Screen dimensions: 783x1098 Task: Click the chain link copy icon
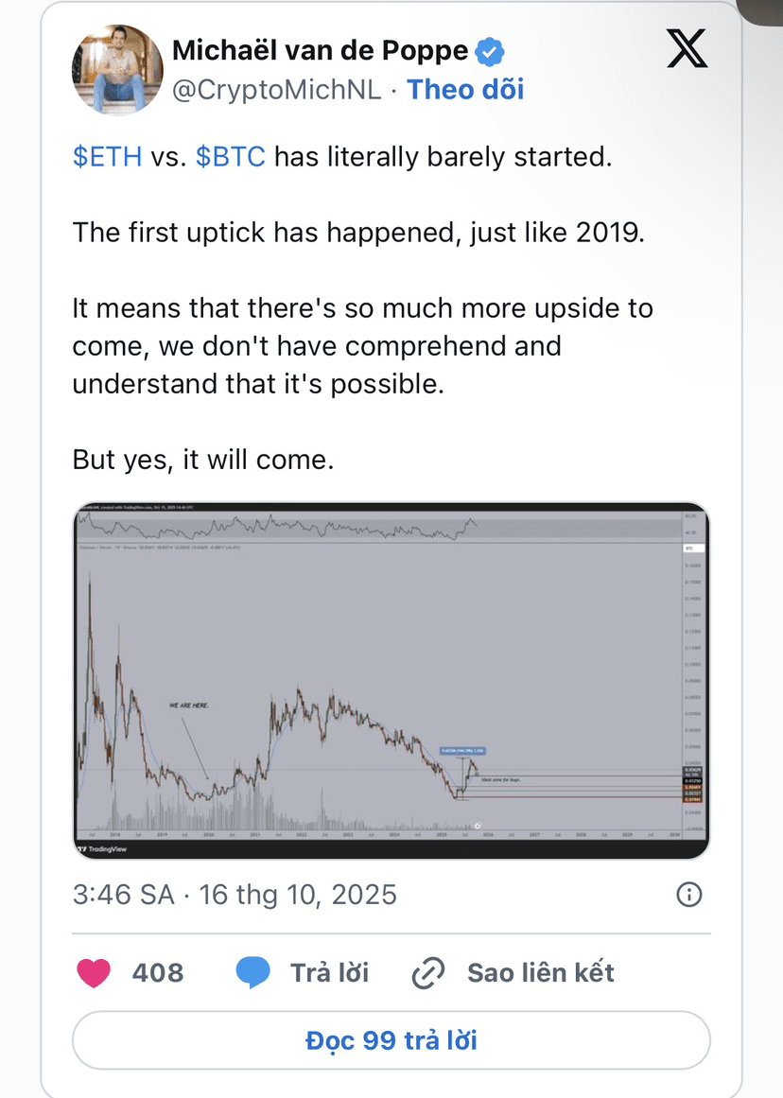[x=428, y=972]
